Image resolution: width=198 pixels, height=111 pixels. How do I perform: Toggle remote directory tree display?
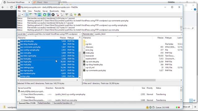35,15
